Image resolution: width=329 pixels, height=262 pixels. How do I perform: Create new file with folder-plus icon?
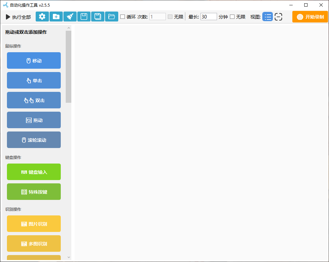56,17
